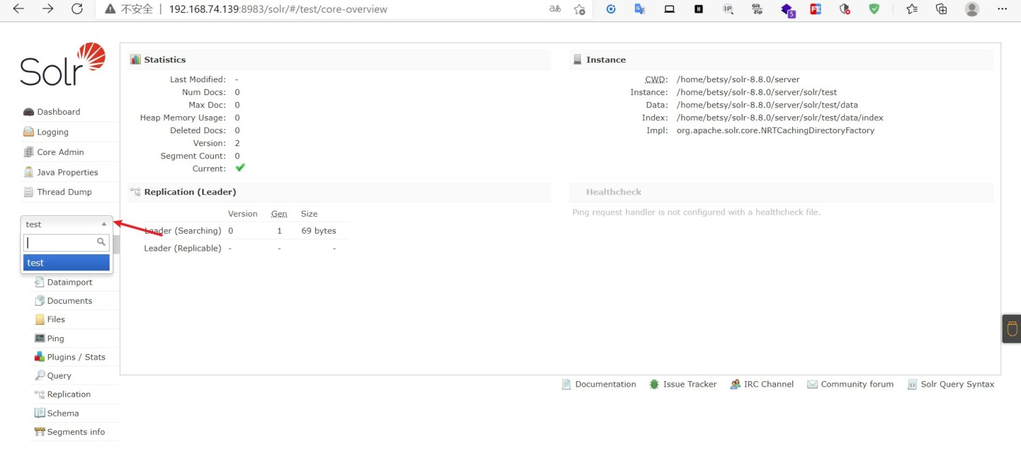Screen dimensions: 1021x456
Task: Click the ping request handler message
Action: tap(696, 212)
